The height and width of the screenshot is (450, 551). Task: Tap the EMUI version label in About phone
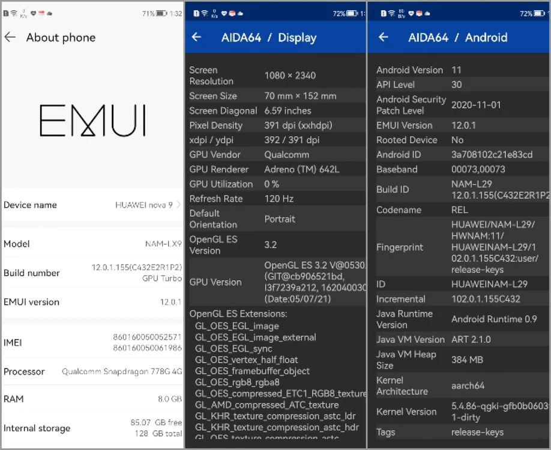pyautogui.click(x=31, y=302)
